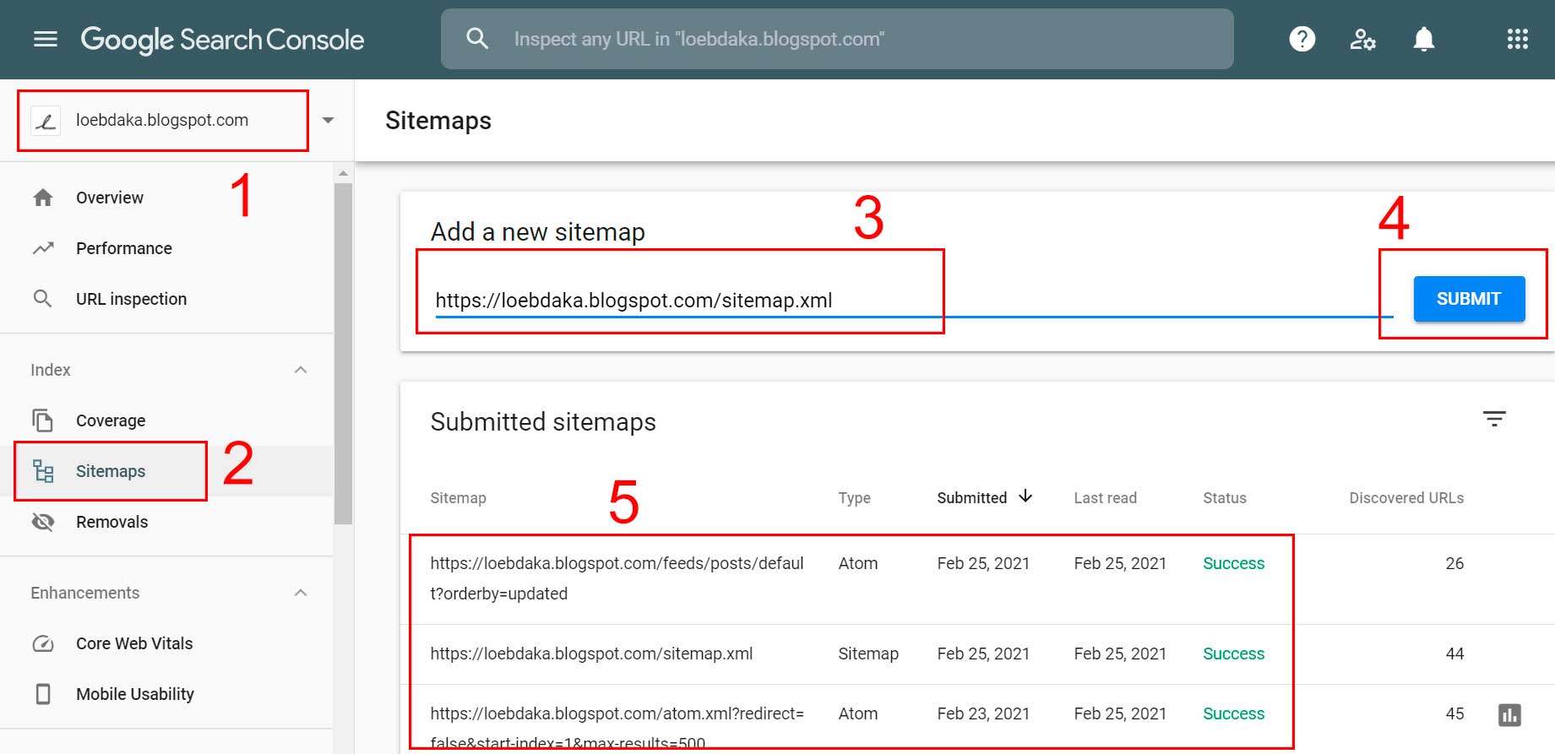Click the Mobile Usability phone icon

click(43, 694)
